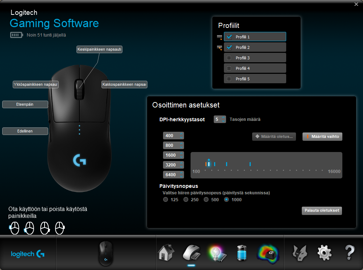Viewport: 363px width, 270px height.
Task: Click the stepper arrows of the 6400 DPI field
Action: (181, 174)
